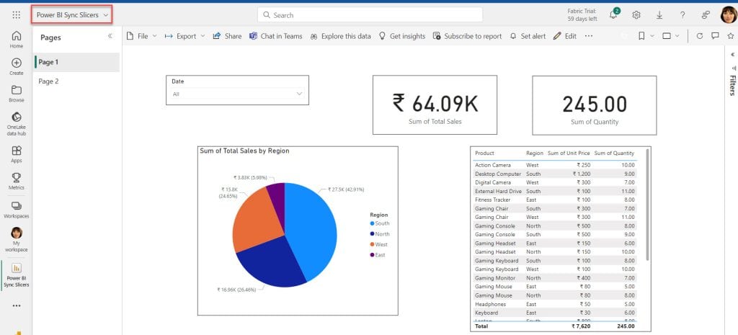This screenshot has width=738, height=335.
Task: Click the Product column header
Action: [x=485, y=153]
